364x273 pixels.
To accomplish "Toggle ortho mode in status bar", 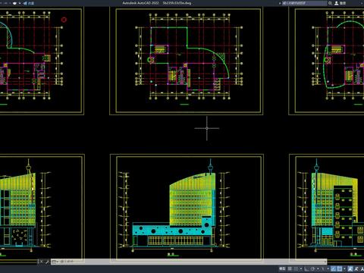I will click(306, 268).
